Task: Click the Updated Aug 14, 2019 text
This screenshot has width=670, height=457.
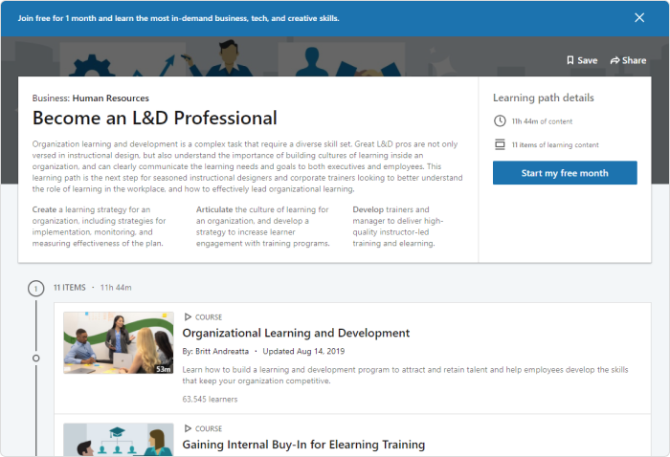Action: pyautogui.click(x=303, y=351)
